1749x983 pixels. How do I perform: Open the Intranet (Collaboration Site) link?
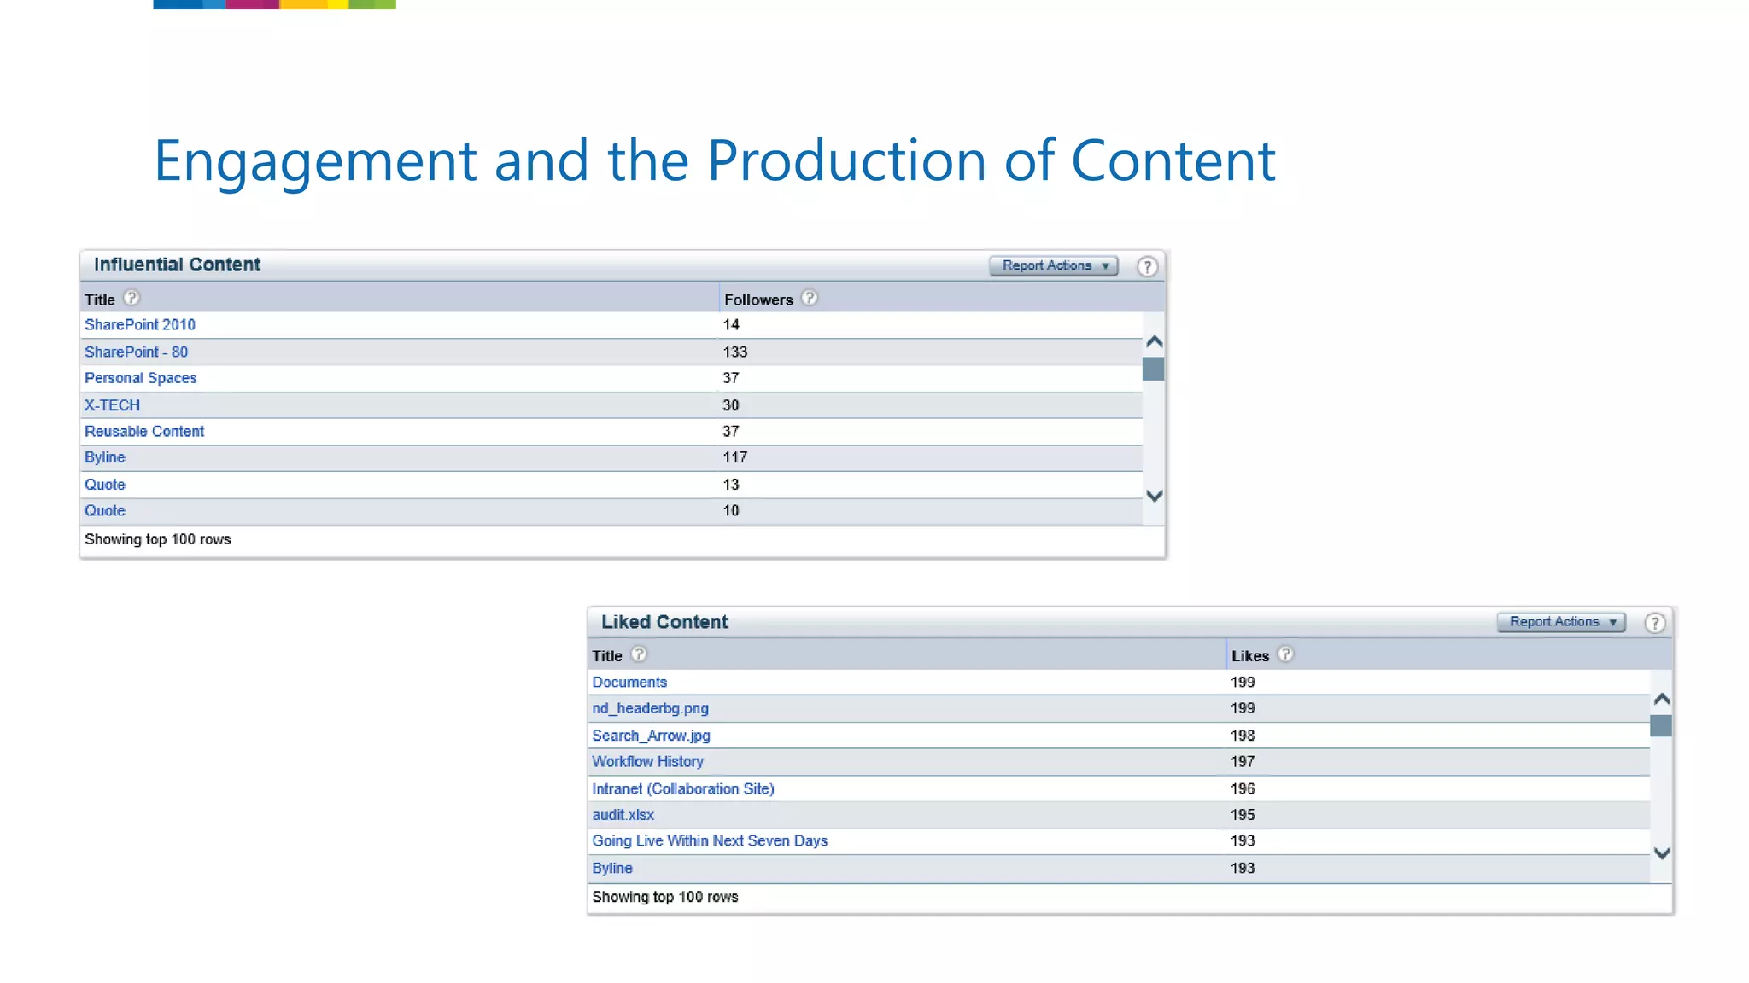click(683, 789)
